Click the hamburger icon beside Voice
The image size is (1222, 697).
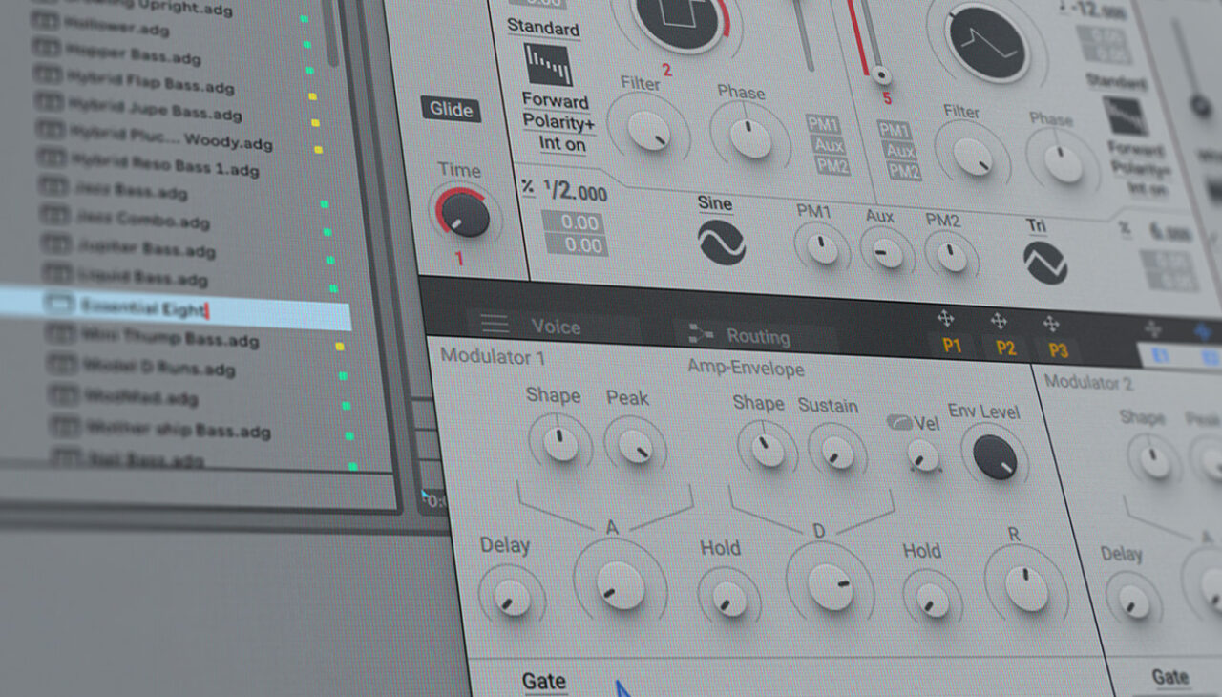pyautogui.click(x=495, y=326)
